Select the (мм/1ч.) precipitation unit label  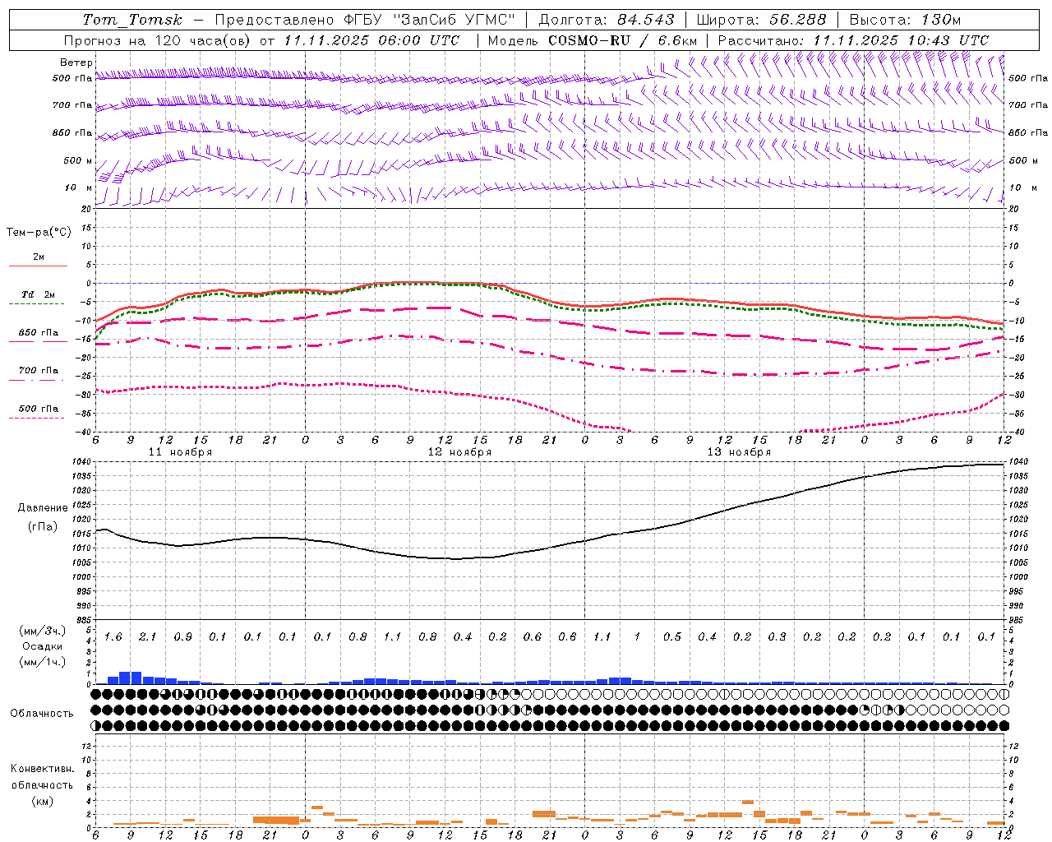click(41, 662)
